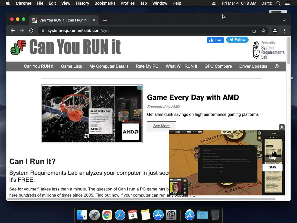Click the Can You RUN it thumbs logo
Image resolution: width=297 pixels, height=223 pixels.
point(18,47)
